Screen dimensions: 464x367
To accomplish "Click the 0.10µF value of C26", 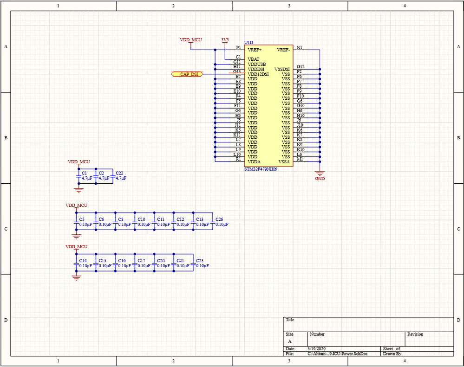I will coord(222,224).
